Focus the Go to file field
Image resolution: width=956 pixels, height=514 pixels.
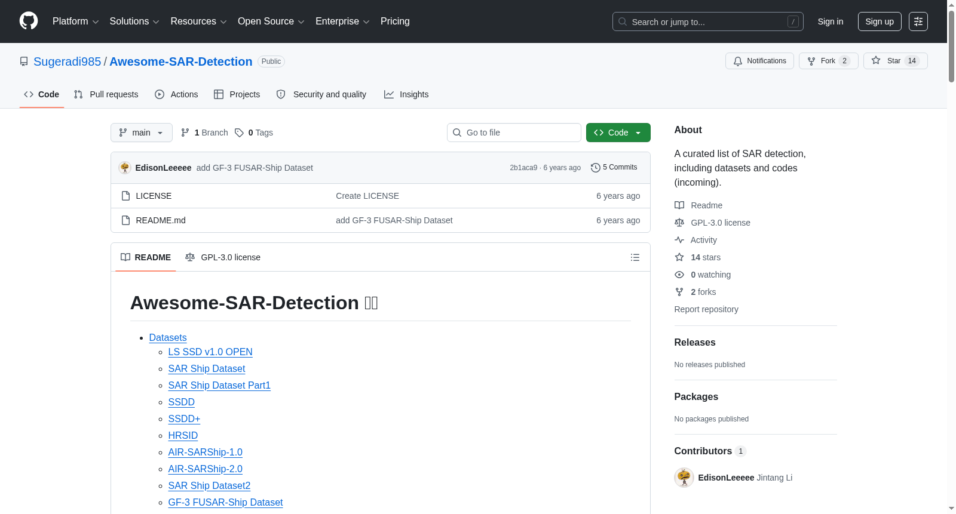(514, 133)
